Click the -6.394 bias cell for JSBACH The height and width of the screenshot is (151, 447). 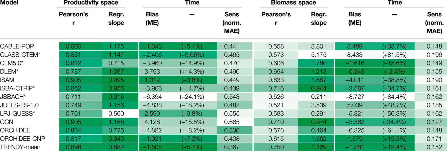pyautogui.click(x=152, y=97)
